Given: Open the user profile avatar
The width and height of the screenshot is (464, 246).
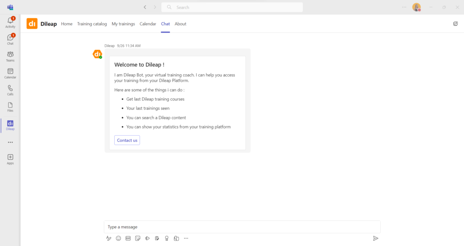Looking at the screenshot, I should (x=416, y=7).
